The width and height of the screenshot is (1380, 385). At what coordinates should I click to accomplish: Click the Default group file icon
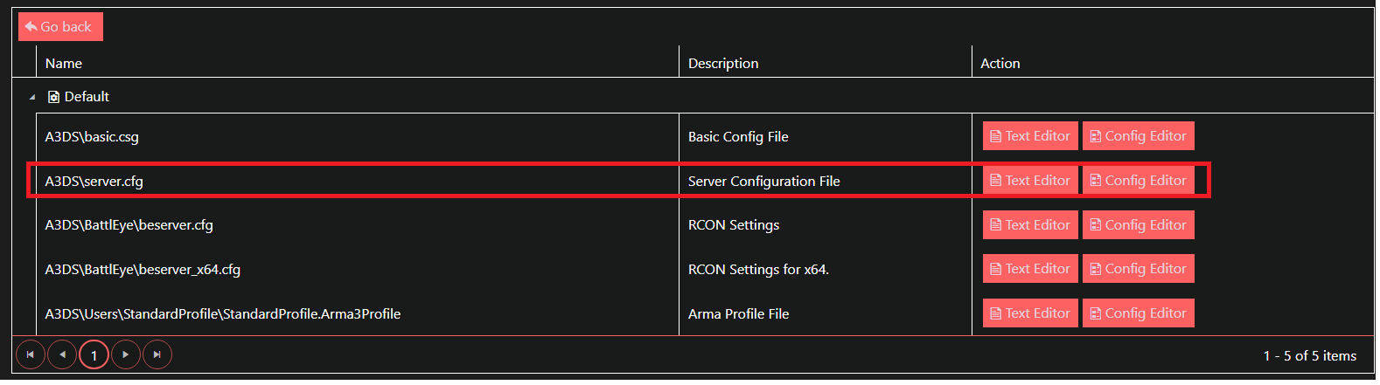pos(53,97)
